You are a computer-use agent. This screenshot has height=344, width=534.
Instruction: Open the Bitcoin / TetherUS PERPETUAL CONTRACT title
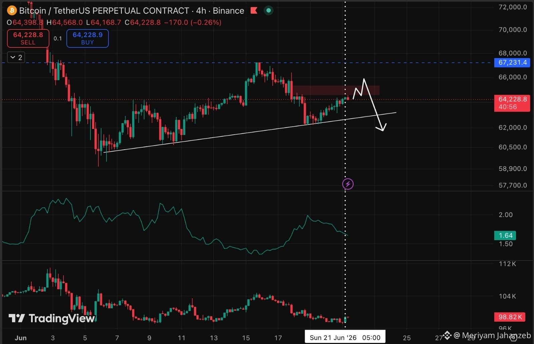(104, 11)
